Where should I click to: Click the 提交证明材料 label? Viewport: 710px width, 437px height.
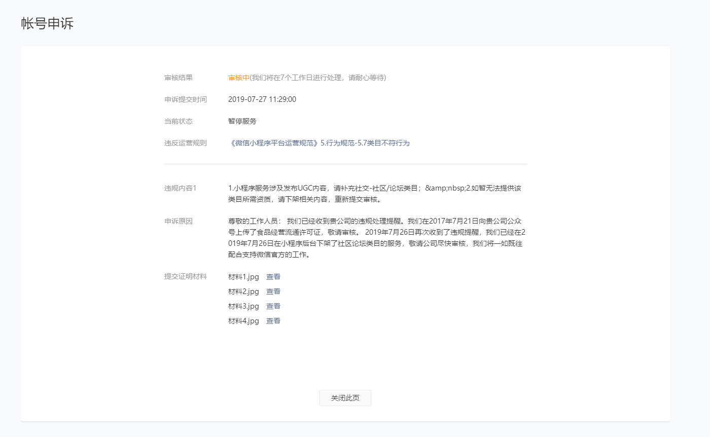pos(186,276)
